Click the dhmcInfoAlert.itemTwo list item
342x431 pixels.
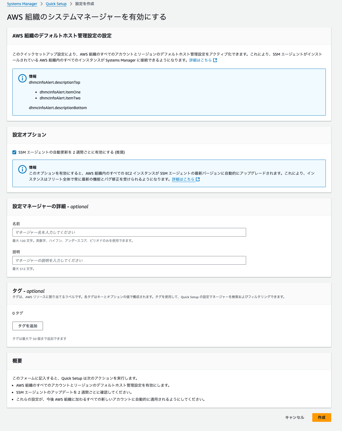click(x=60, y=98)
